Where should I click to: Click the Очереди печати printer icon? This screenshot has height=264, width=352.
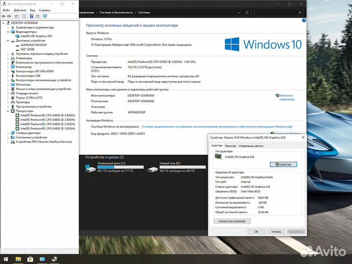click(x=13, y=93)
